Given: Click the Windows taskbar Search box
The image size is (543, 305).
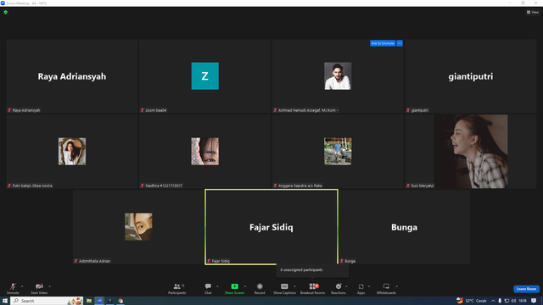Looking at the screenshot, I should pyautogui.click(x=47, y=301).
